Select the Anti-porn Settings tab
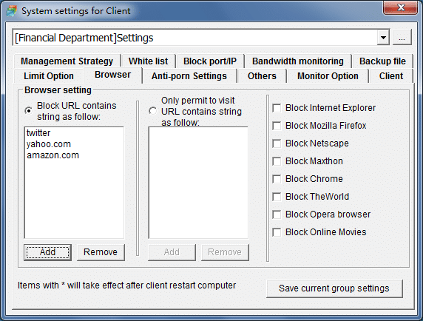Viewport: 423px width, 321px height. (x=189, y=76)
